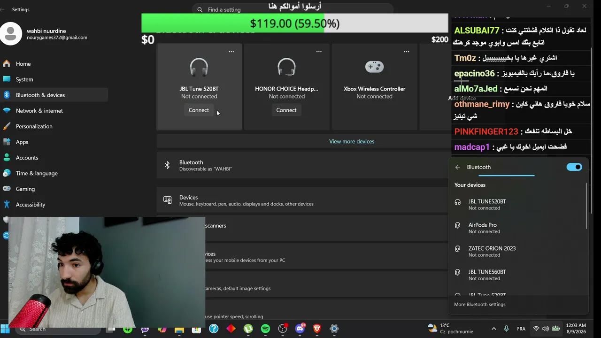Open uTorrent from taskbar

point(248,329)
